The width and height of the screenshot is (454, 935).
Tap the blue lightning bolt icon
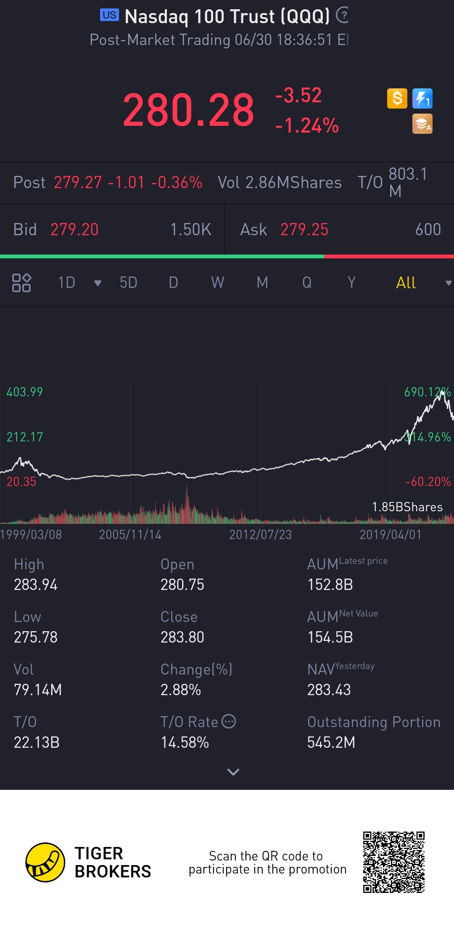tap(422, 98)
